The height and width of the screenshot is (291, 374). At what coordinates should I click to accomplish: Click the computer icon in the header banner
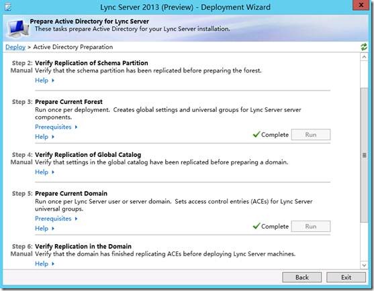click(18, 28)
